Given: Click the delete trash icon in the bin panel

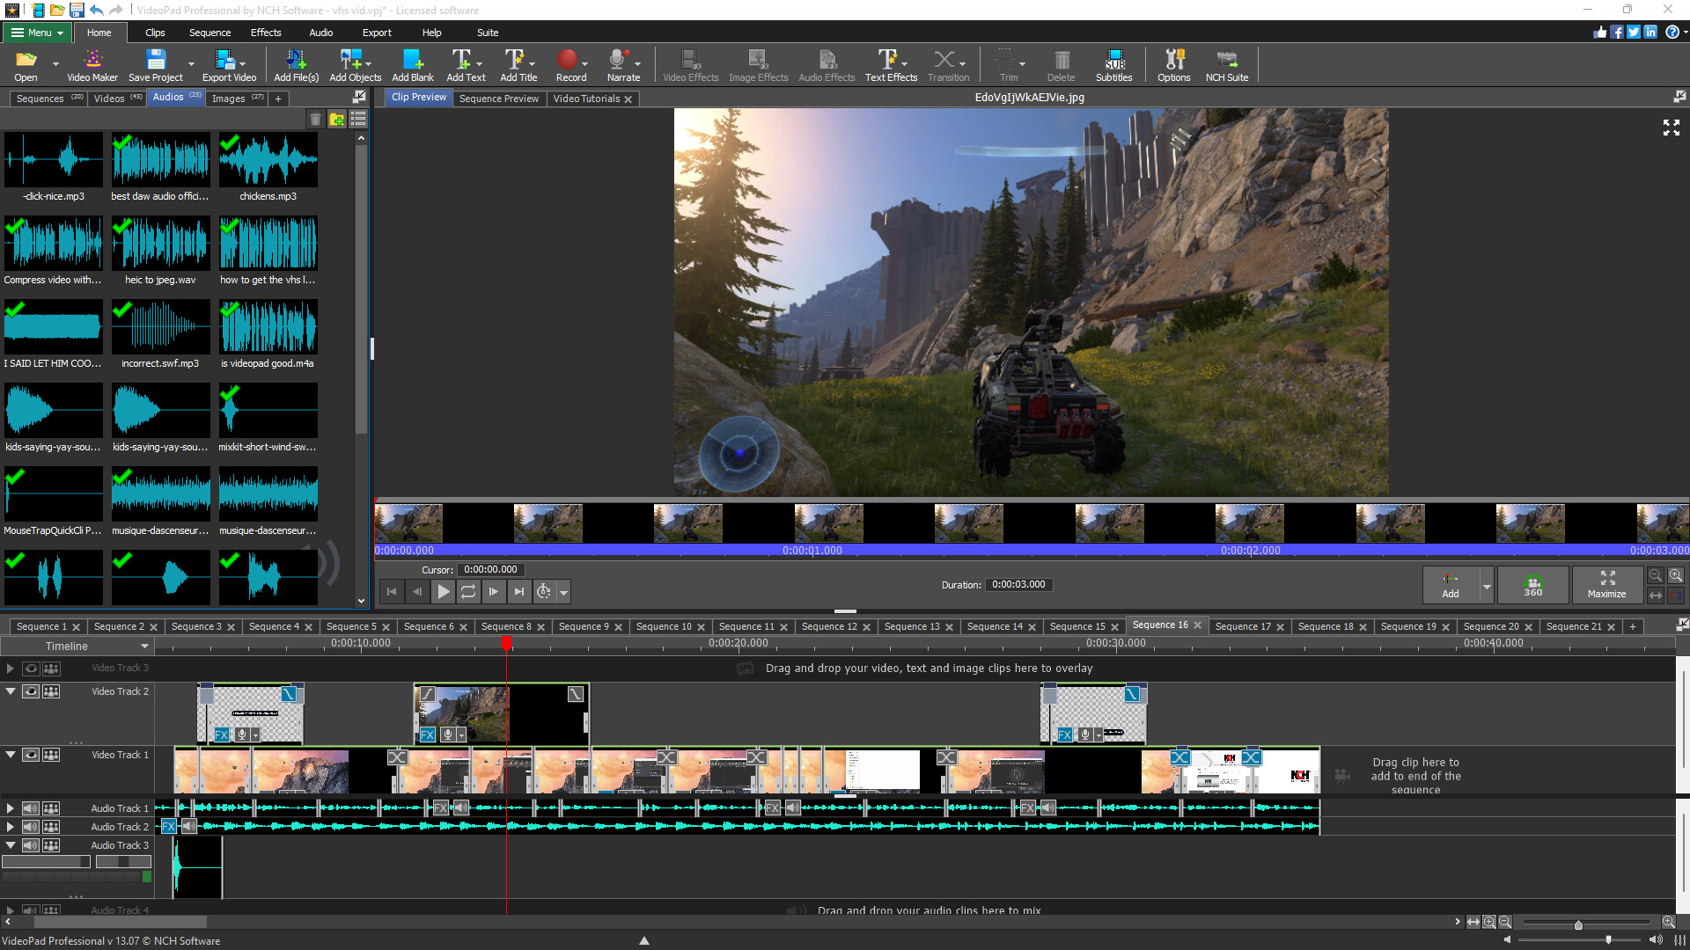Looking at the screenshot, I should 316,119.
